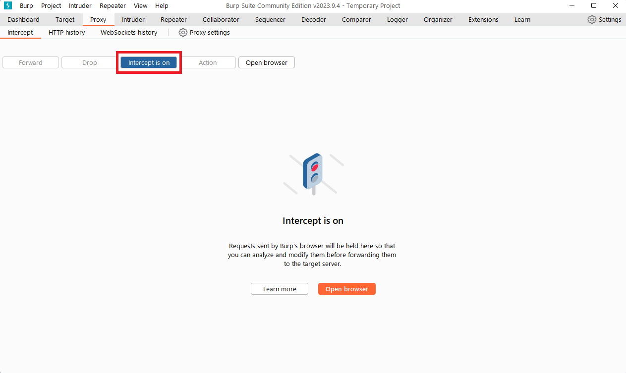This screenshot has width=626, height=373.
Task: Open the Burp menu
Action: coord(26,6)
